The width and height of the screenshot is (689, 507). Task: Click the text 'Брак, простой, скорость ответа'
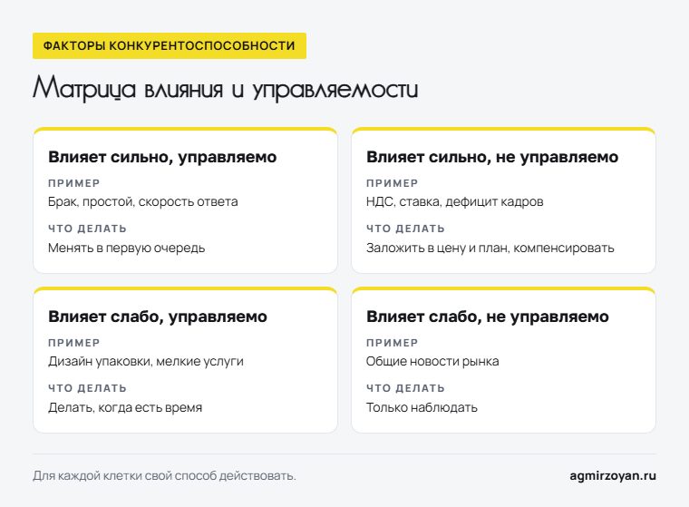[143, 202]
